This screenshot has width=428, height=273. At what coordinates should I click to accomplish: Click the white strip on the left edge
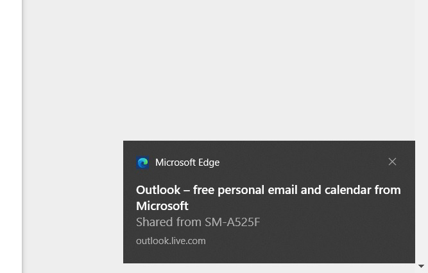[10, 128]
